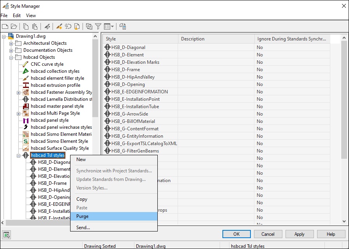The height and width of the screenshot is (249, 349).
Task: Collapse the hsbcad Objects folder
Action: click(11, 58)
